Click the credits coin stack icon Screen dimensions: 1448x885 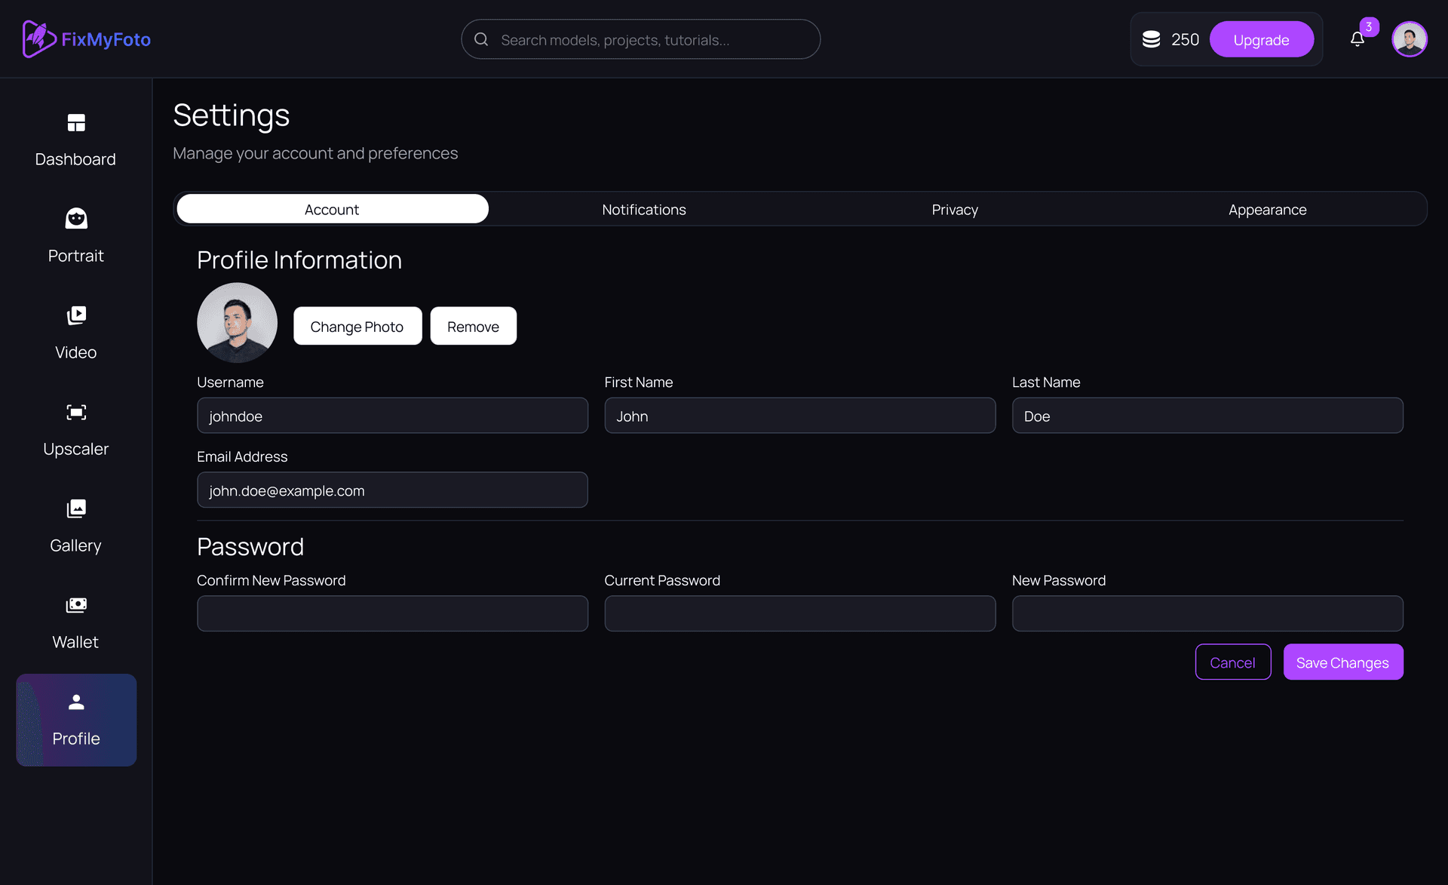[x=1151, y=39]
